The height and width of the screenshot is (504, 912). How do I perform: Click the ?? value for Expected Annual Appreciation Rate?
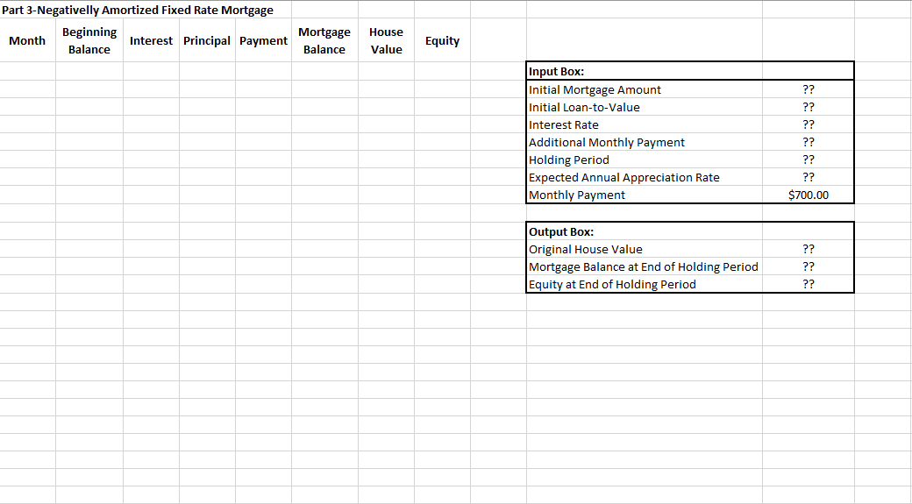point(809,177)
